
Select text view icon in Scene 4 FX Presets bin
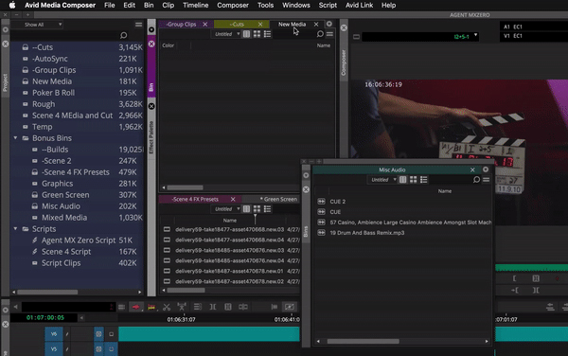[246, 209]
